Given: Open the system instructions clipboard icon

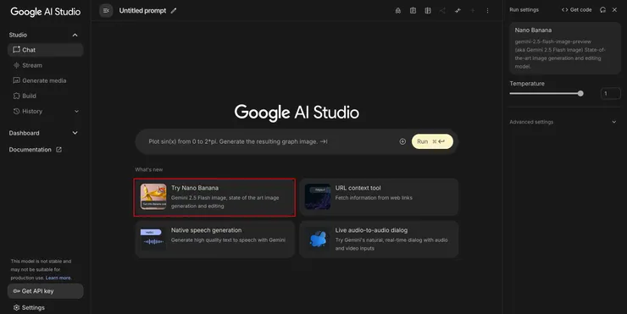Looking at the screenshot, I should [x=413, y=11].
